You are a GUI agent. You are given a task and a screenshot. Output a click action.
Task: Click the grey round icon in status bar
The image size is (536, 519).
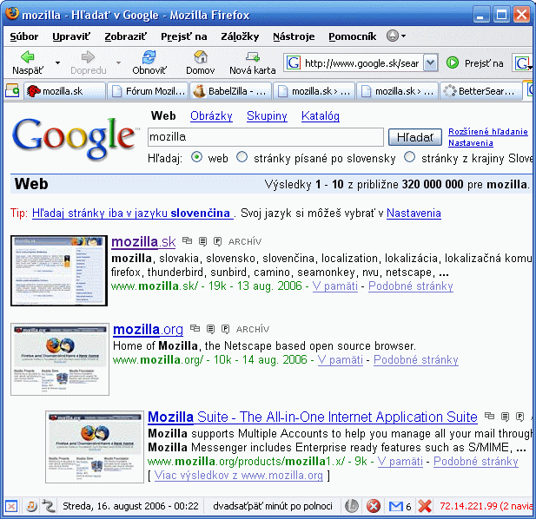coord(352,506)
